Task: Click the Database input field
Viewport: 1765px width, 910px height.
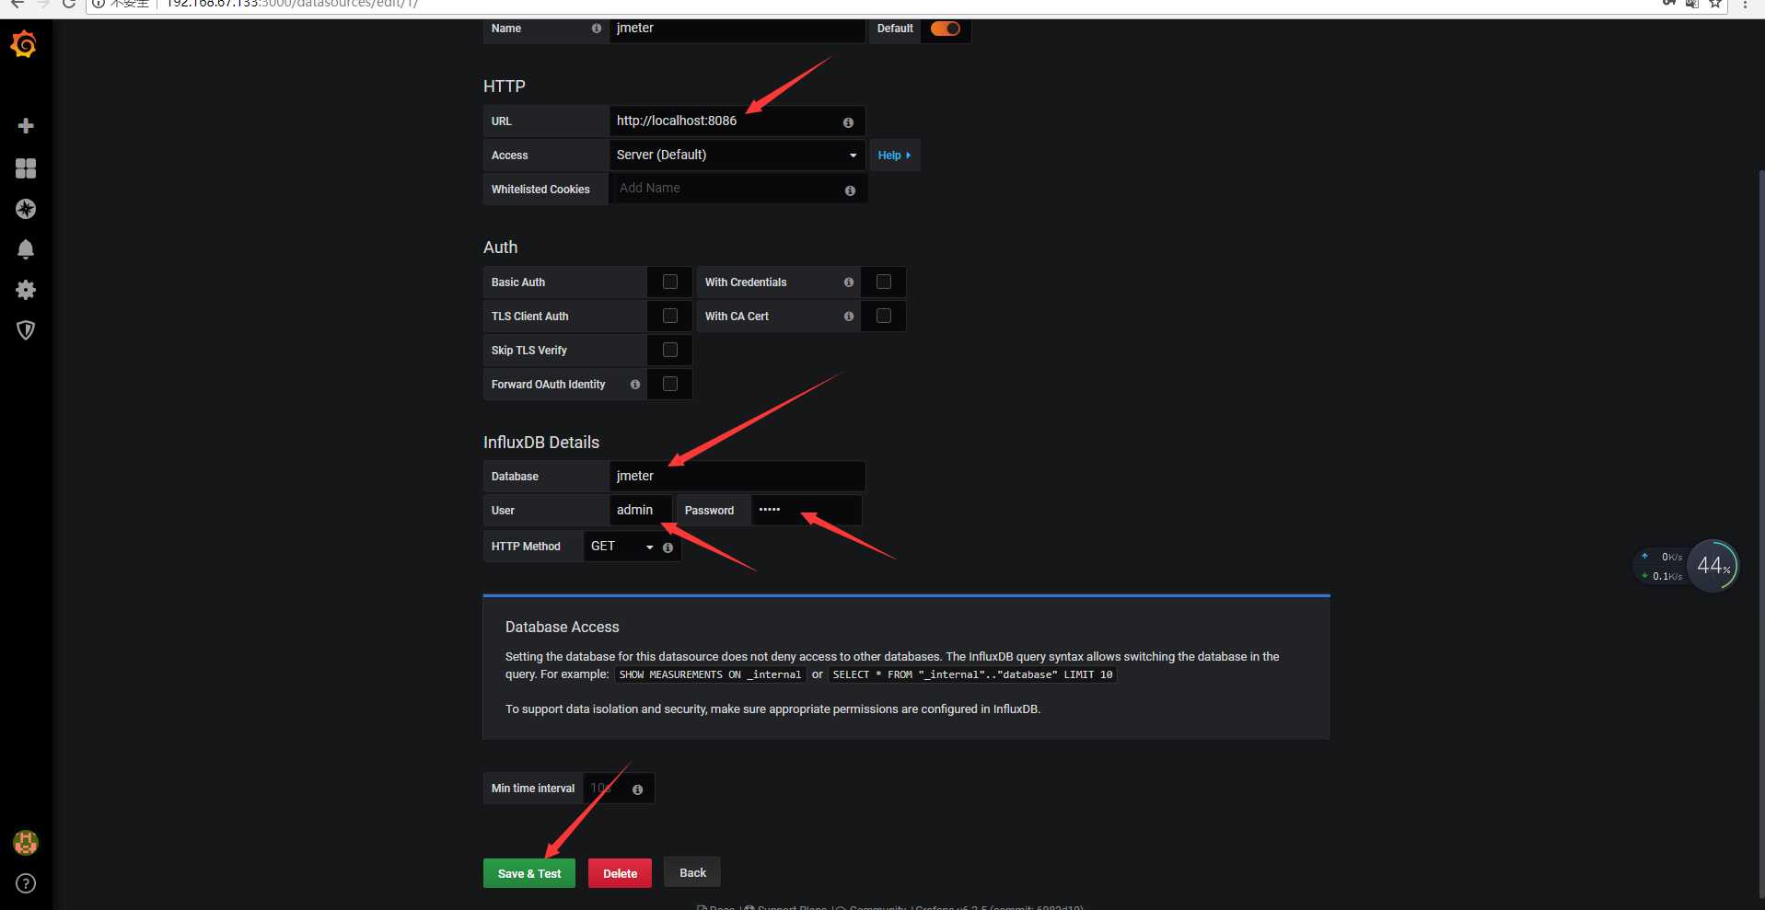Action: click(737, 477)
